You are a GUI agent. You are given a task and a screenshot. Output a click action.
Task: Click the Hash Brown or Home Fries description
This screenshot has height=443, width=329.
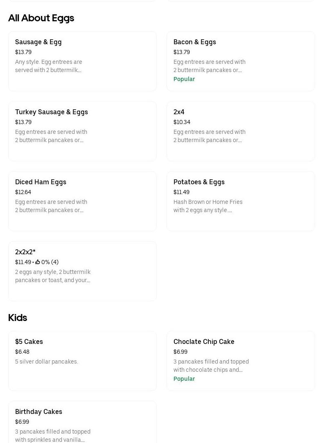[x=208, y=206]
